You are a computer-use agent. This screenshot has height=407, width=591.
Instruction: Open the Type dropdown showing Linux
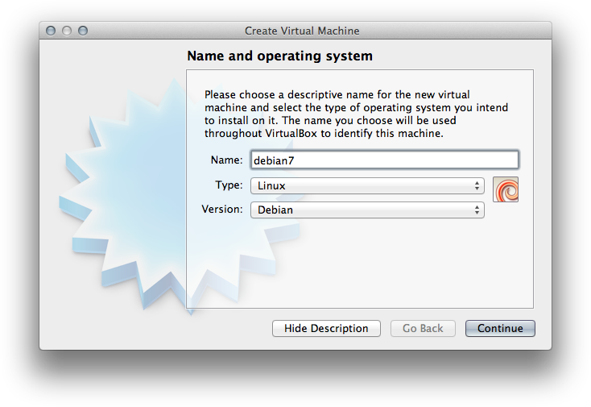pyautogui.click(x=367, y=185)
